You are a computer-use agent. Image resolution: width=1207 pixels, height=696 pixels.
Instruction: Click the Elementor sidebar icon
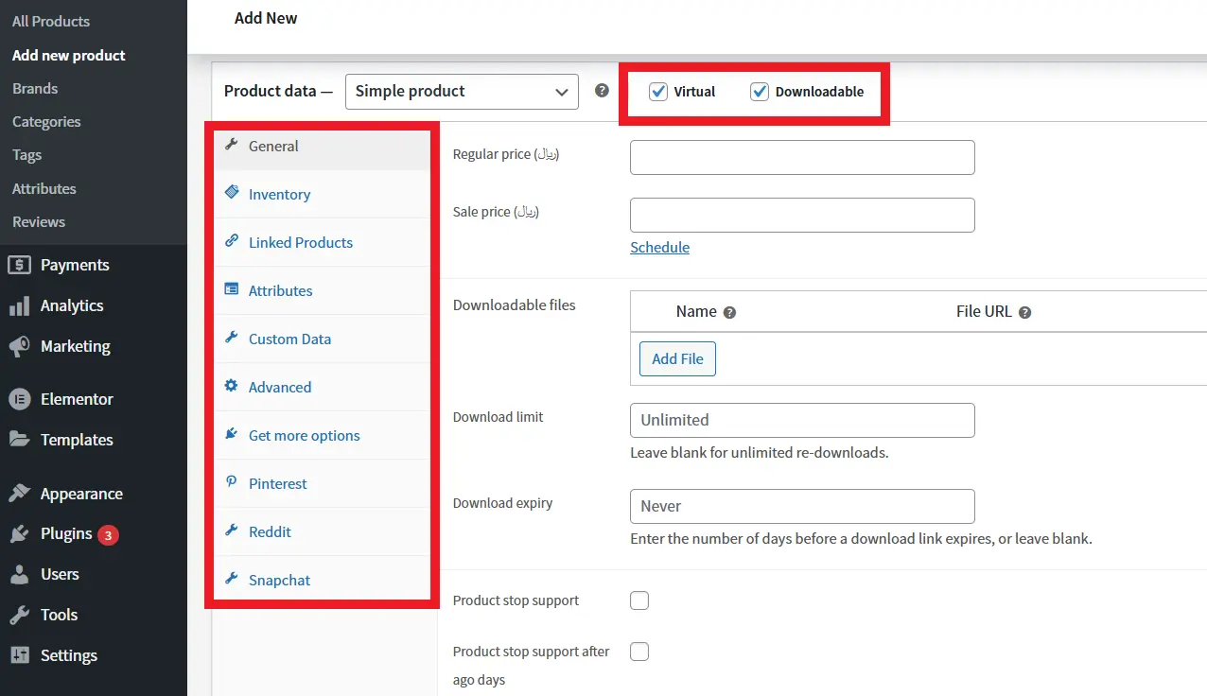click(19, 398)
